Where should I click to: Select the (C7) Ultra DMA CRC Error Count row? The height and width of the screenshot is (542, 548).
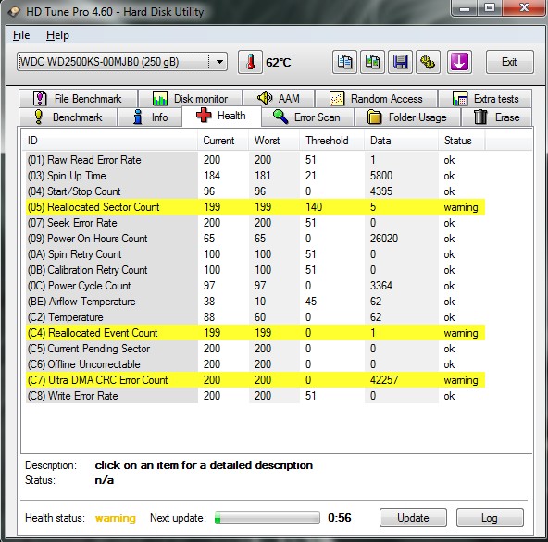255,380
